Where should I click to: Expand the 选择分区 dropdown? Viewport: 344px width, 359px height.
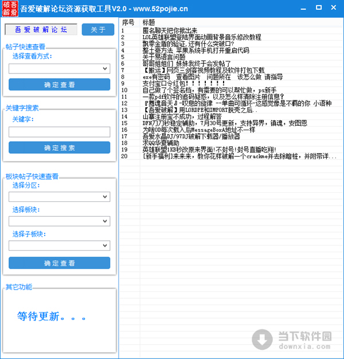(59, 197)
